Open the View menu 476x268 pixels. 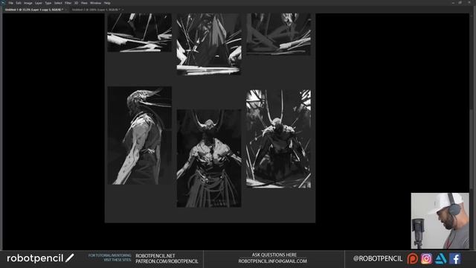84,3
